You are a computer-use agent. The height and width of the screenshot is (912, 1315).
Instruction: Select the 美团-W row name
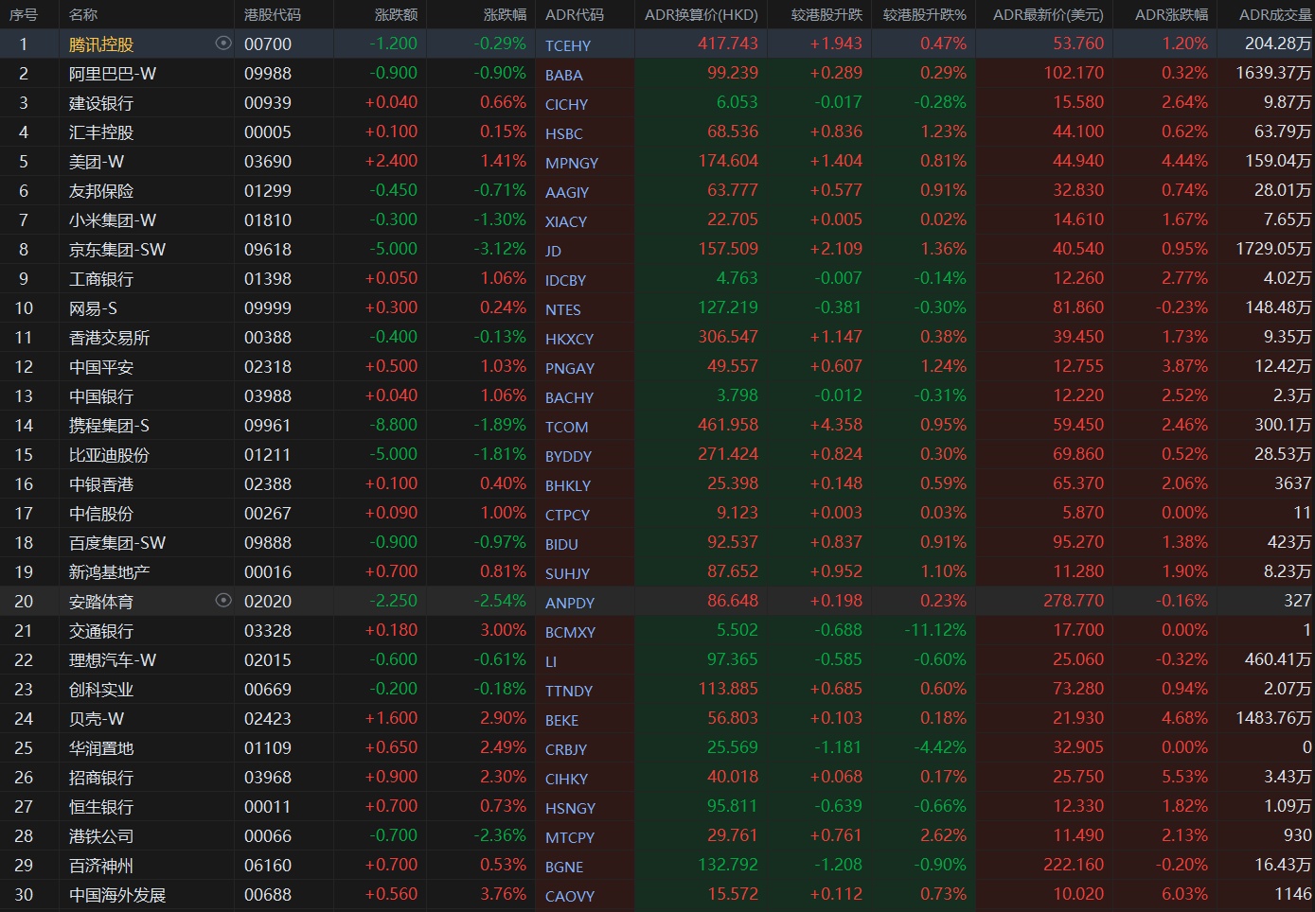[x=97, y=162]
